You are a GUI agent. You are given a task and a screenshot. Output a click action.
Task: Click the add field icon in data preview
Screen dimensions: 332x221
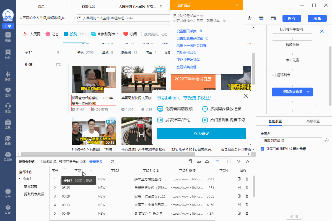190,162
